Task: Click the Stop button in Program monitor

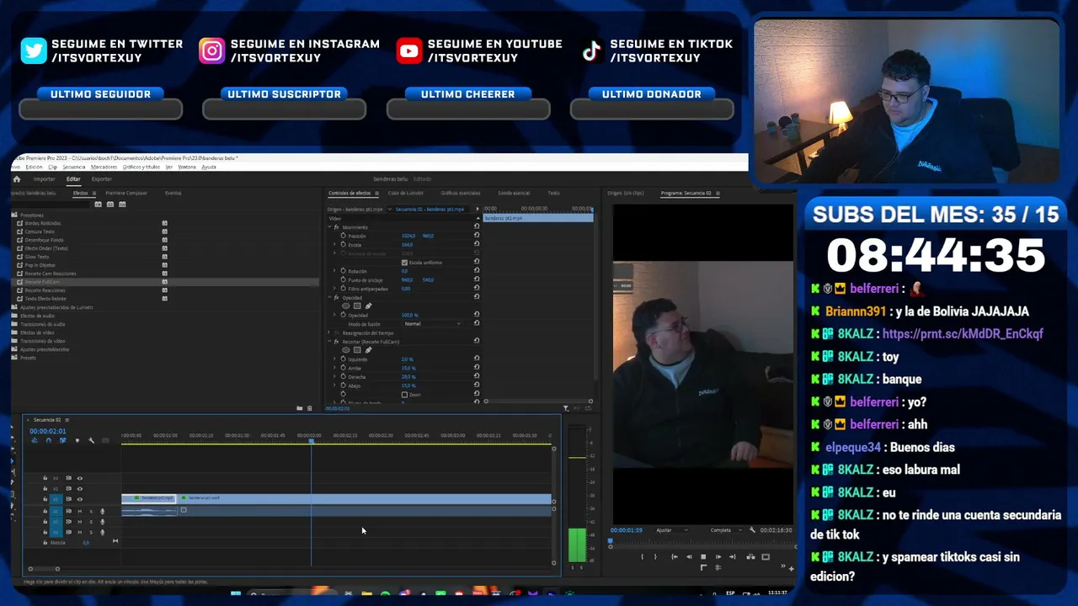Action: (x=703, y=556)
